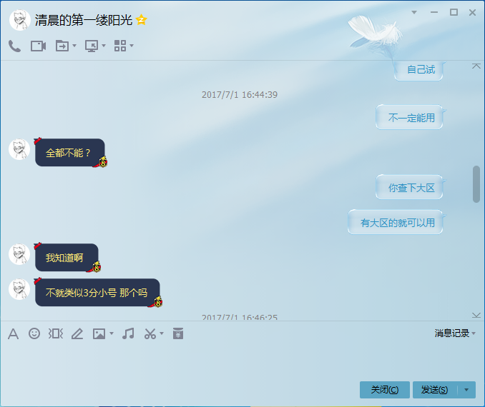Click the message bubble 你查下大区
The width and height of the screenshot is (485, 407).
click(409, 187)
